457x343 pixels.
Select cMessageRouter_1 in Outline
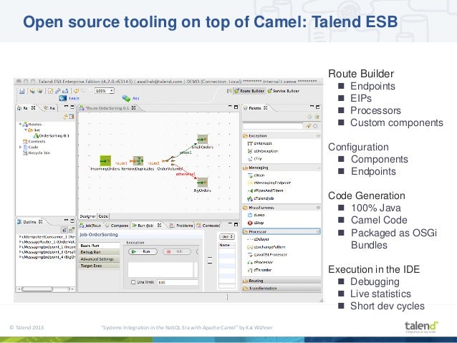tap(48, 242)
